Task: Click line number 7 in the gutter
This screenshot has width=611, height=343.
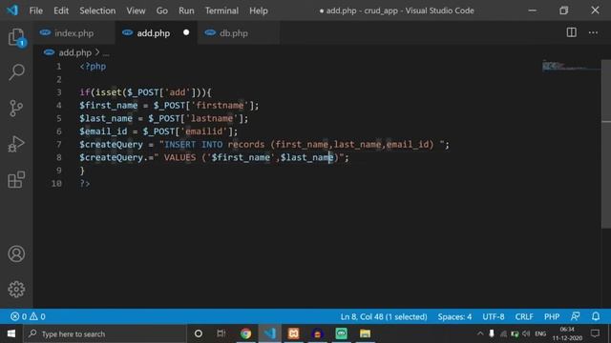Action: point(59,144)
